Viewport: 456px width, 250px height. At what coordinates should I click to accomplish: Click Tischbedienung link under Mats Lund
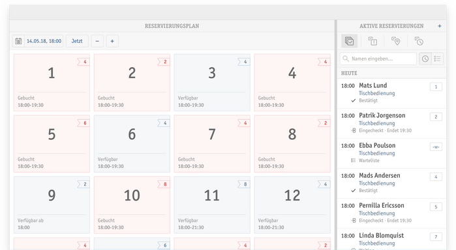tap(376, 93)
